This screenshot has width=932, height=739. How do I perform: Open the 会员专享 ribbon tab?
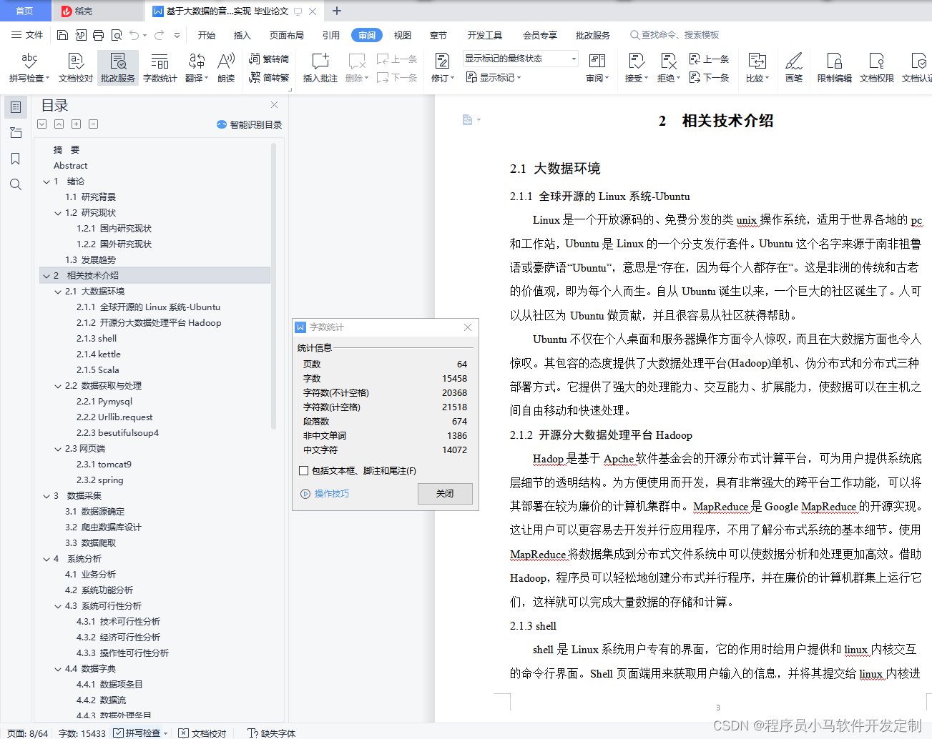[x=540, y=35]
